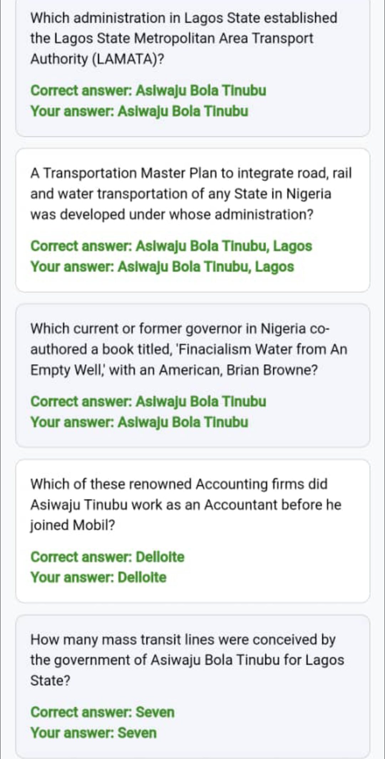Screen dimensions: 385x759
Task: Select the LAMATA question text
Action: [x=184, y=39]
